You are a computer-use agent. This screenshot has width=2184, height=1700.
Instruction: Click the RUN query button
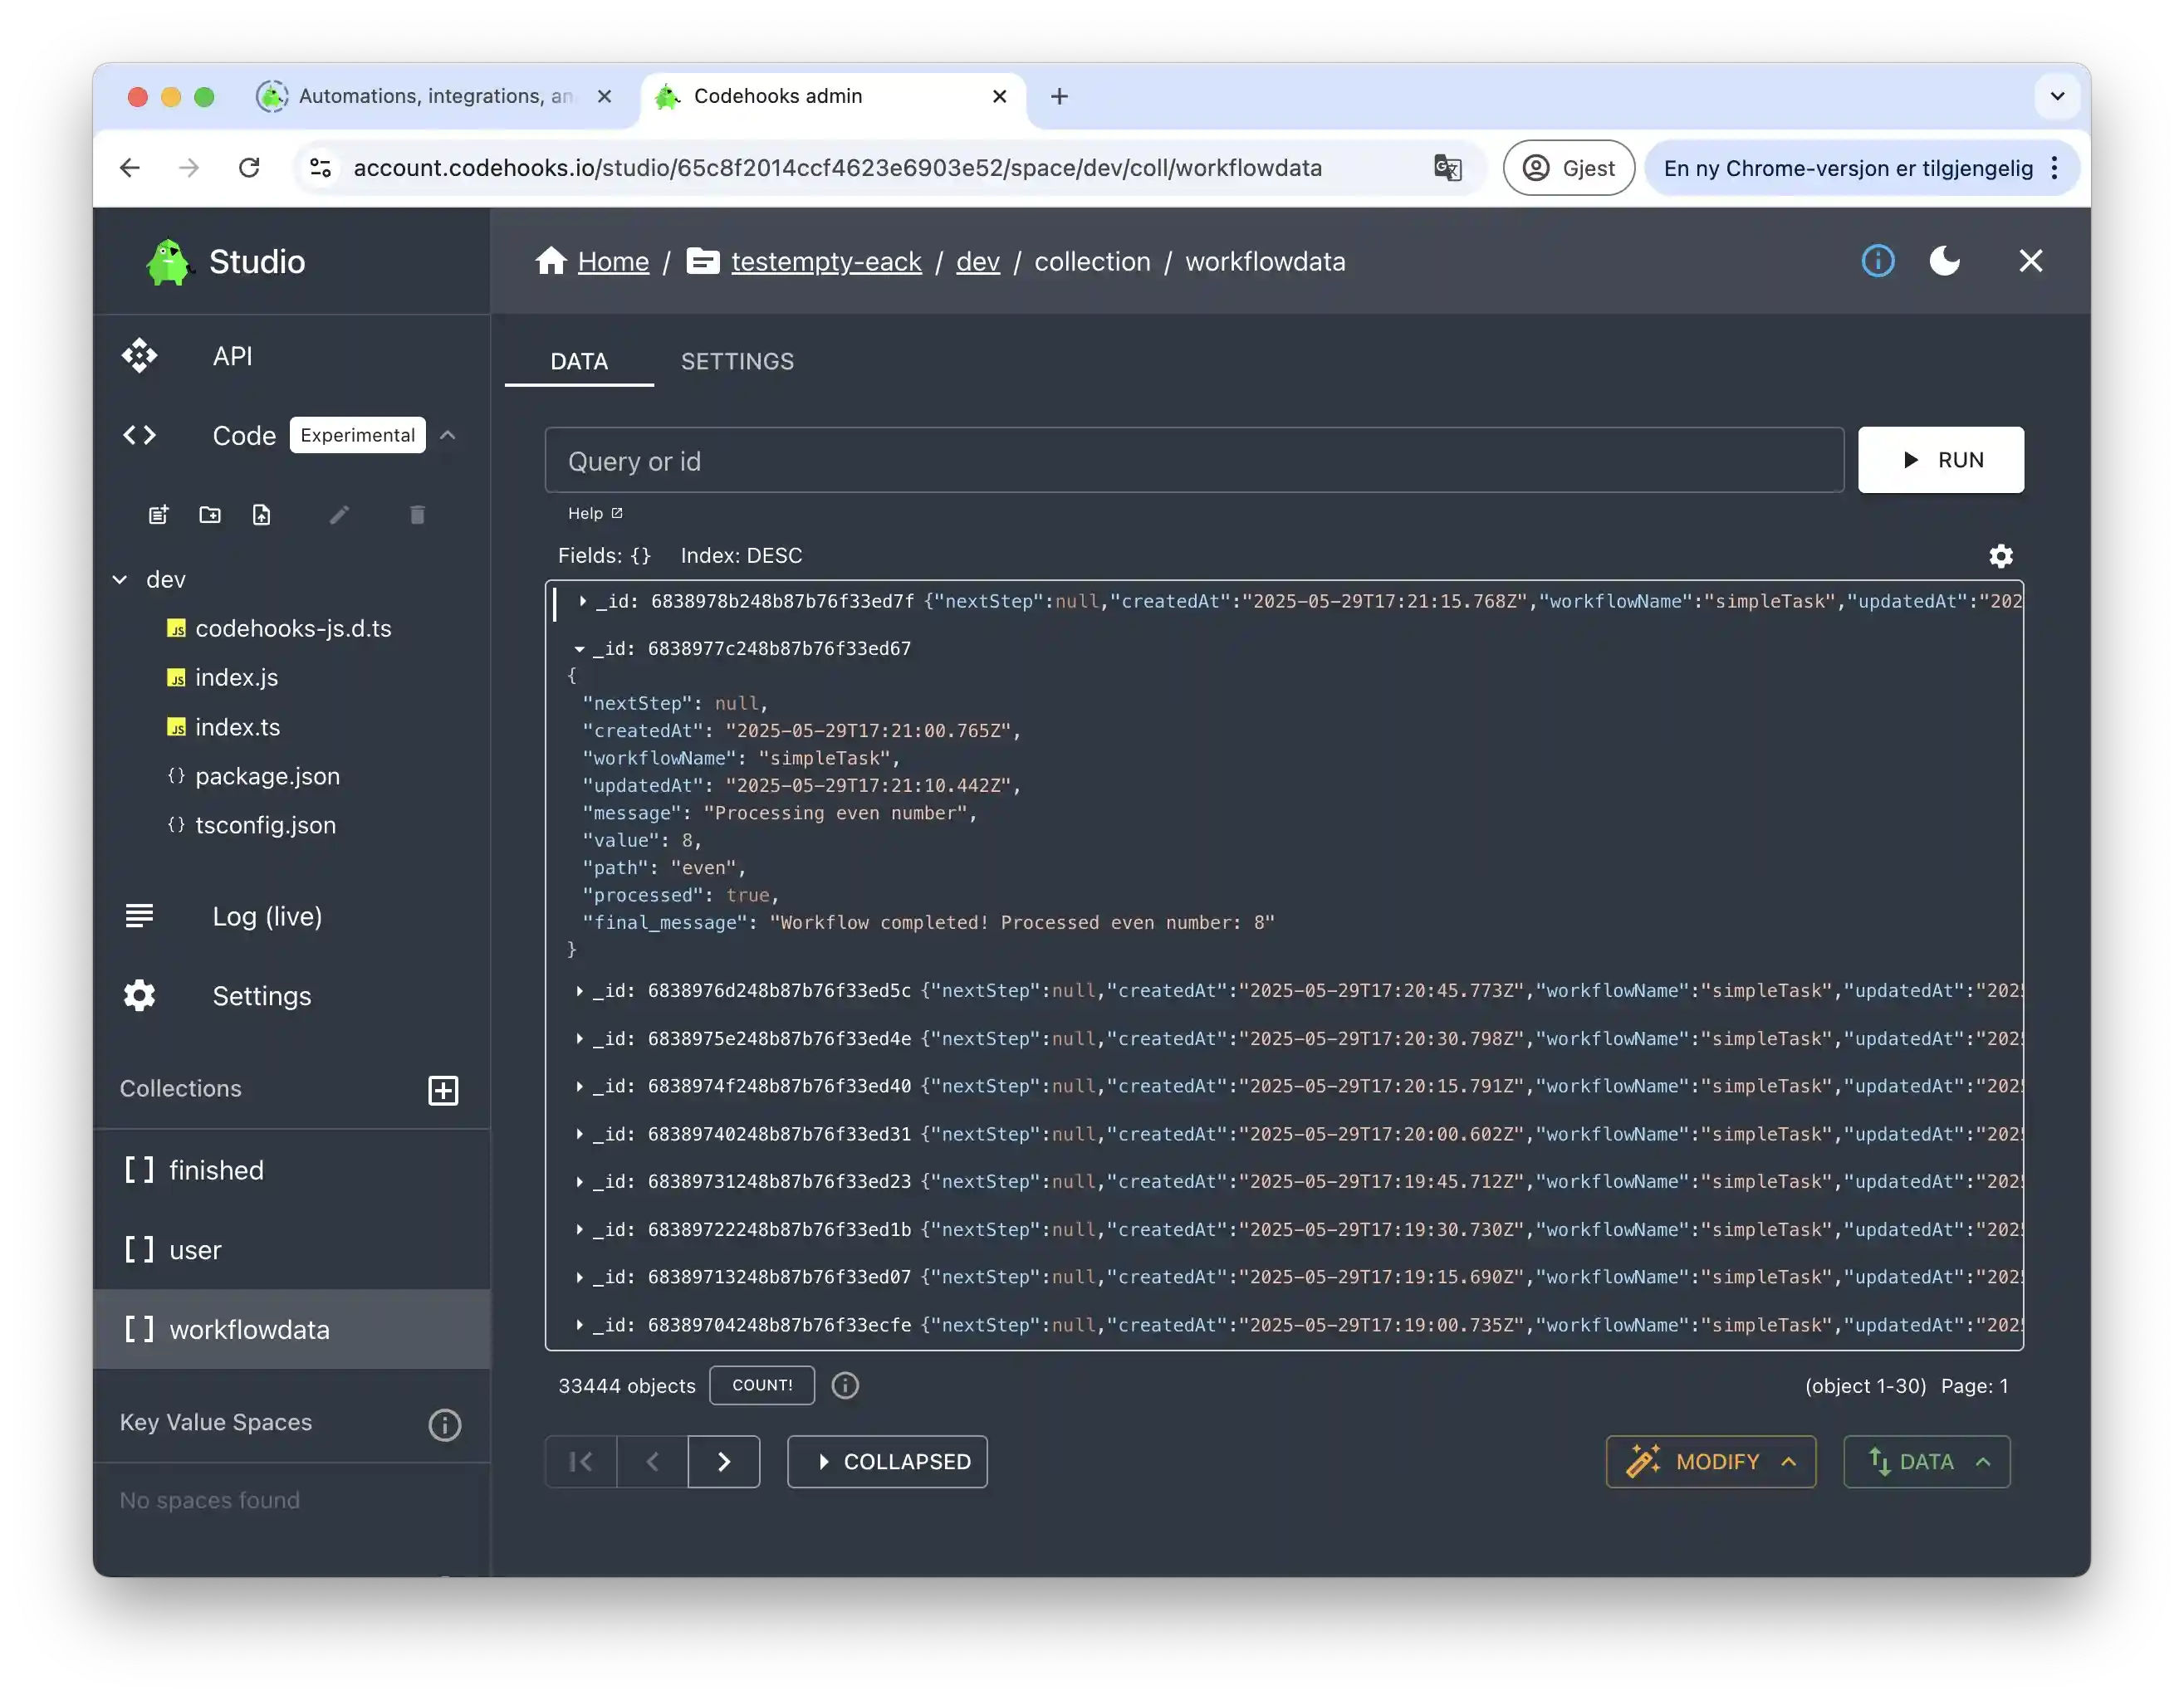1940,460
